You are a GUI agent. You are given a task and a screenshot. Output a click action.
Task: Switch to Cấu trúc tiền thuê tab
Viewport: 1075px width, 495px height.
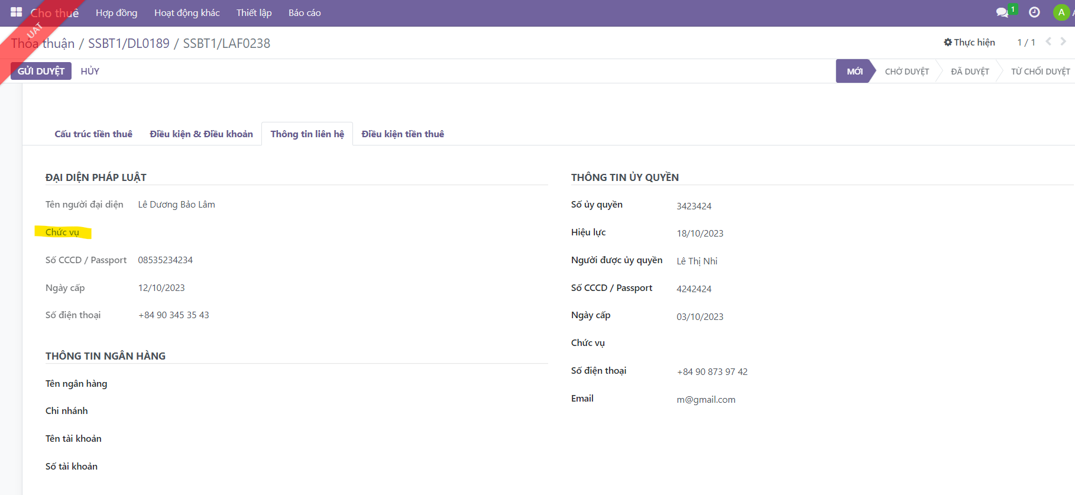tap(93, 134)
